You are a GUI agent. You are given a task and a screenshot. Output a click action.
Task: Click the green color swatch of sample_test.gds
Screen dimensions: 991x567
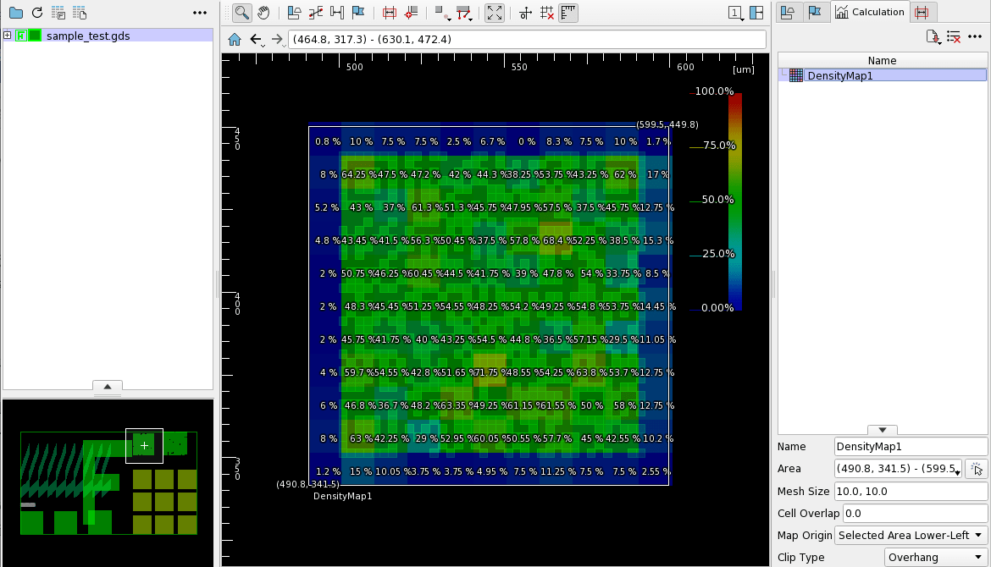pyautogui.click(x=35, y=36)
